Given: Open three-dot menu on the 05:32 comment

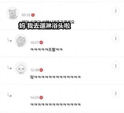Looking at the screenshot, I should pyautogui.click(x=116, y=11).
